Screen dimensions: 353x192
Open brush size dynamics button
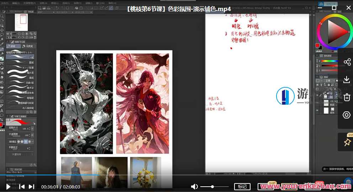pos(33,129)
